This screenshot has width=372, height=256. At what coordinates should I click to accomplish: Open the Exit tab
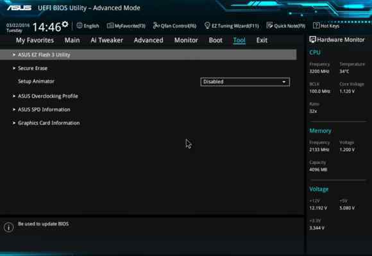262,40
